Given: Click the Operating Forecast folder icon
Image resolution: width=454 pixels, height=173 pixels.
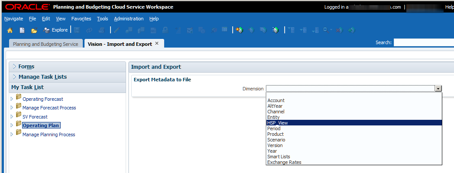Looking at the screenshot, I should click(x=19, y=97).
